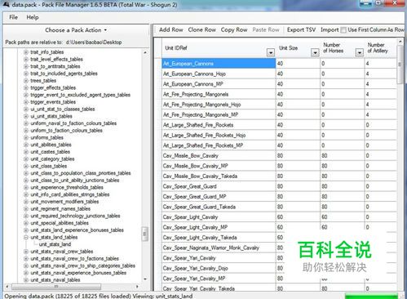Expand the trait_info_tables node
Screen dimensions: 407x299
pos(26,52)
